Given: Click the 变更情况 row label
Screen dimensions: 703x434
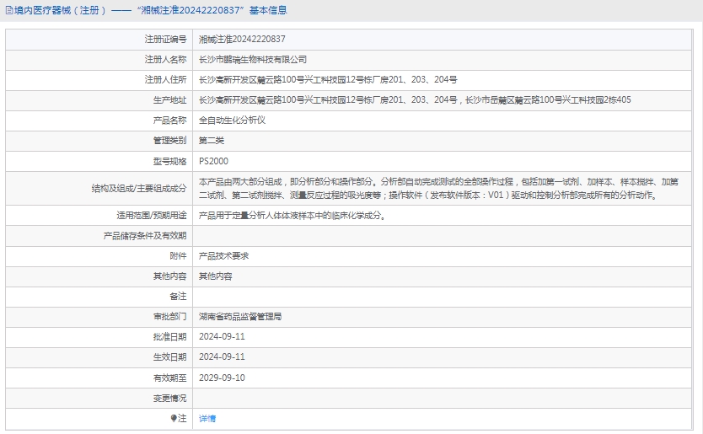Looking at the screenshot, I should pyautogui.click(x=169, y=398).
